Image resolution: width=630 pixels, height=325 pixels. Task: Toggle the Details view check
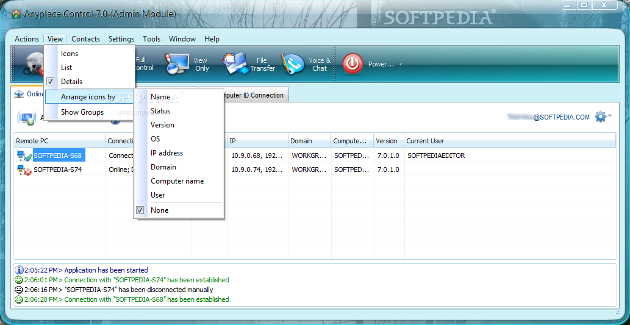click(x=51, y=82)
